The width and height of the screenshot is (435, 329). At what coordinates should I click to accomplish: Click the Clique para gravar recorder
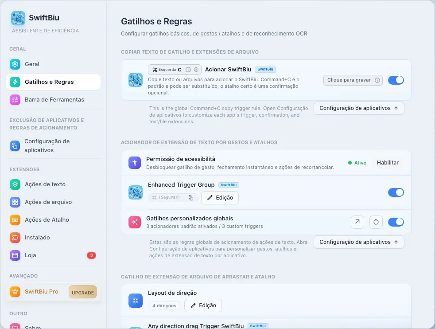click(353, 80)
